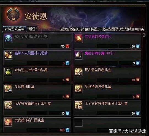The image size is (149, 136).
Task: Switch to the 安徒恩攻坚战 tab
Action: 14,29
